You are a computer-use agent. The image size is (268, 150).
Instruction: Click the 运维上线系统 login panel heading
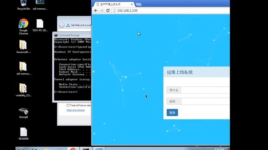(180, 72)
